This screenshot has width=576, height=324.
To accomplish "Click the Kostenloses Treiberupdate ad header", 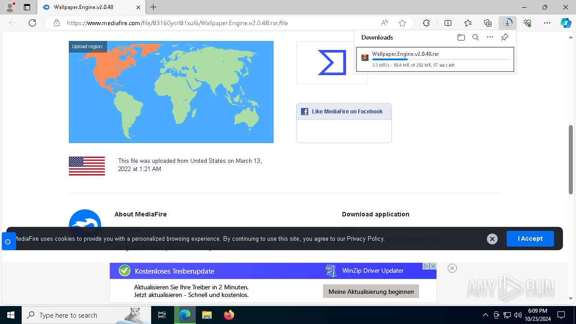I will (175, 271).
